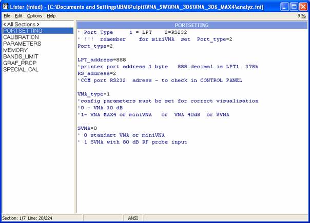Viewport: 310px width, 223px height.
Task: Click the percentage indicator in menu bar
Action: 302,16
